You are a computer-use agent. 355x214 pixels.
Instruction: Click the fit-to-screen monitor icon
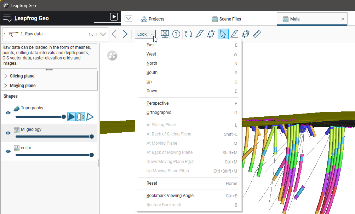(x=165, y=34)
